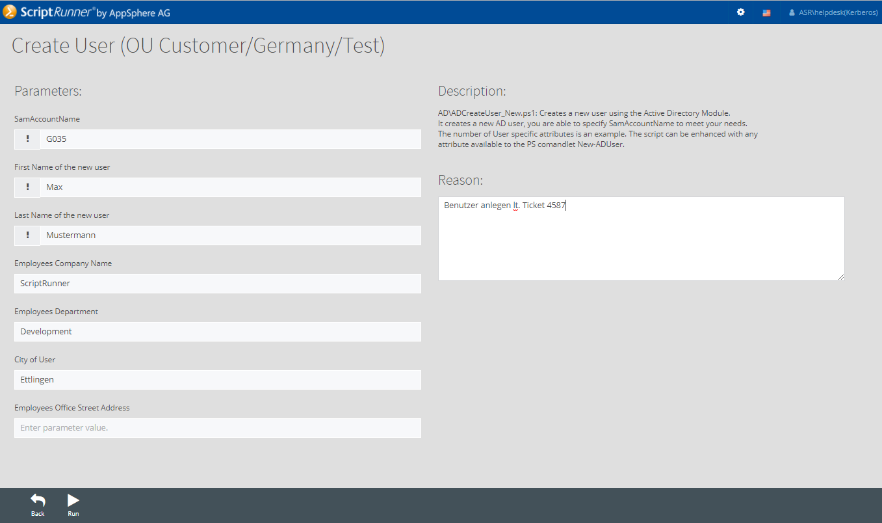Click the "Employees Office Street Address" label
882x523 pixels.
[x=72, y=408]
